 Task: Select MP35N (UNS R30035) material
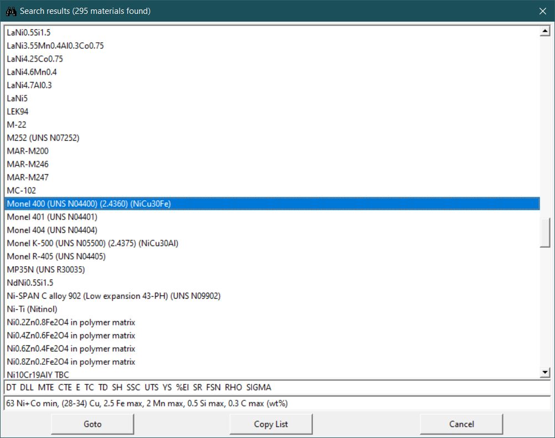(x=45, y=269)
